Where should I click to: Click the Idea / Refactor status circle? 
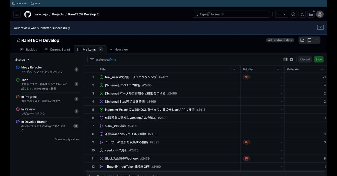click(x=18, y=68)
